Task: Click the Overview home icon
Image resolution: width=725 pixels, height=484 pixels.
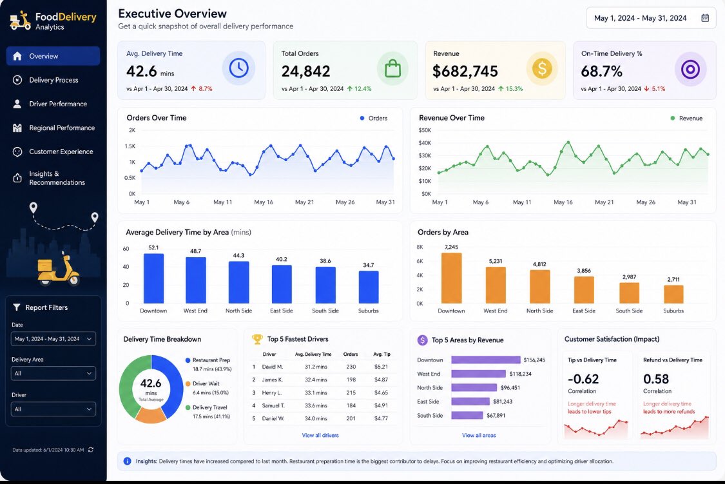Action: click(17, 56)
